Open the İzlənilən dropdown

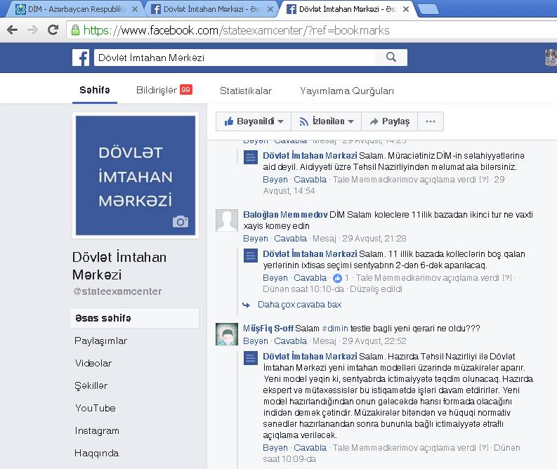327,121
